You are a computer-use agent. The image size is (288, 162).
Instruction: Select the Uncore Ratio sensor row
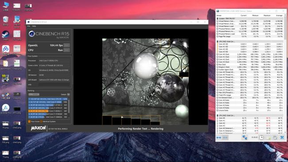pyautogui.click(x=250, y=110)
